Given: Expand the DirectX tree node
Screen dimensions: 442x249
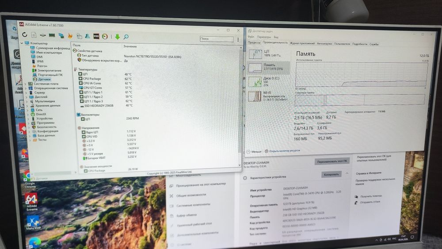Looking at the screenshot, I should point(28,114).
